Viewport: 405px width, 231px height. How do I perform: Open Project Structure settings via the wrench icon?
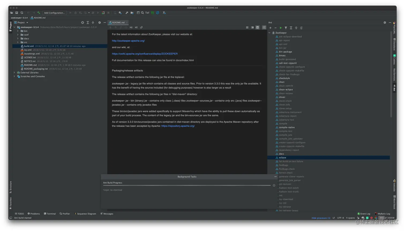pos(127,13)
